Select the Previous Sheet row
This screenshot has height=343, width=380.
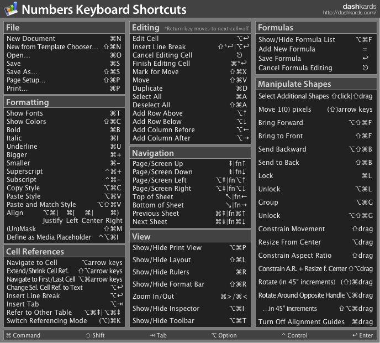190,214
